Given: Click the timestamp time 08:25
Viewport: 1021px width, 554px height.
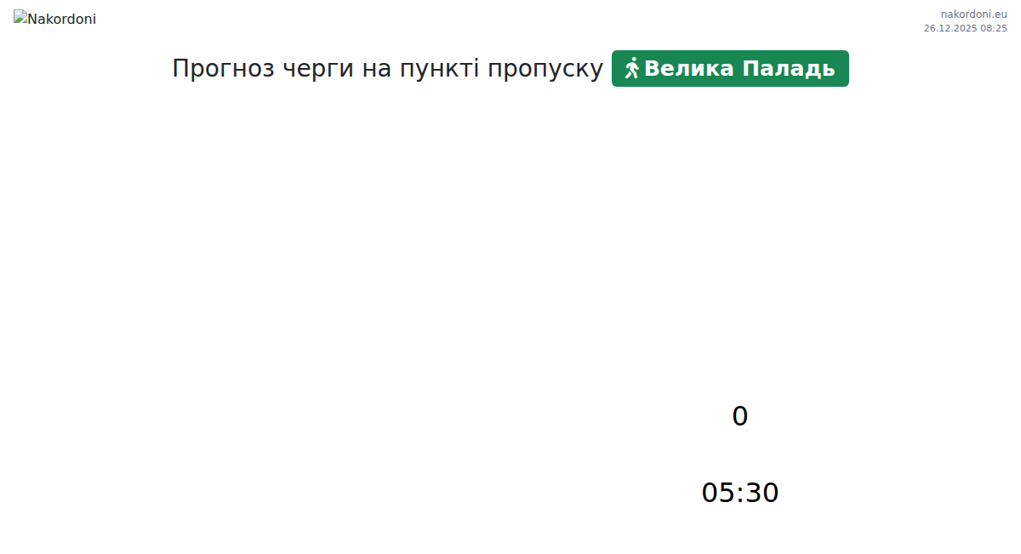Looking at the screenshot, I should [x=994, y=28].
